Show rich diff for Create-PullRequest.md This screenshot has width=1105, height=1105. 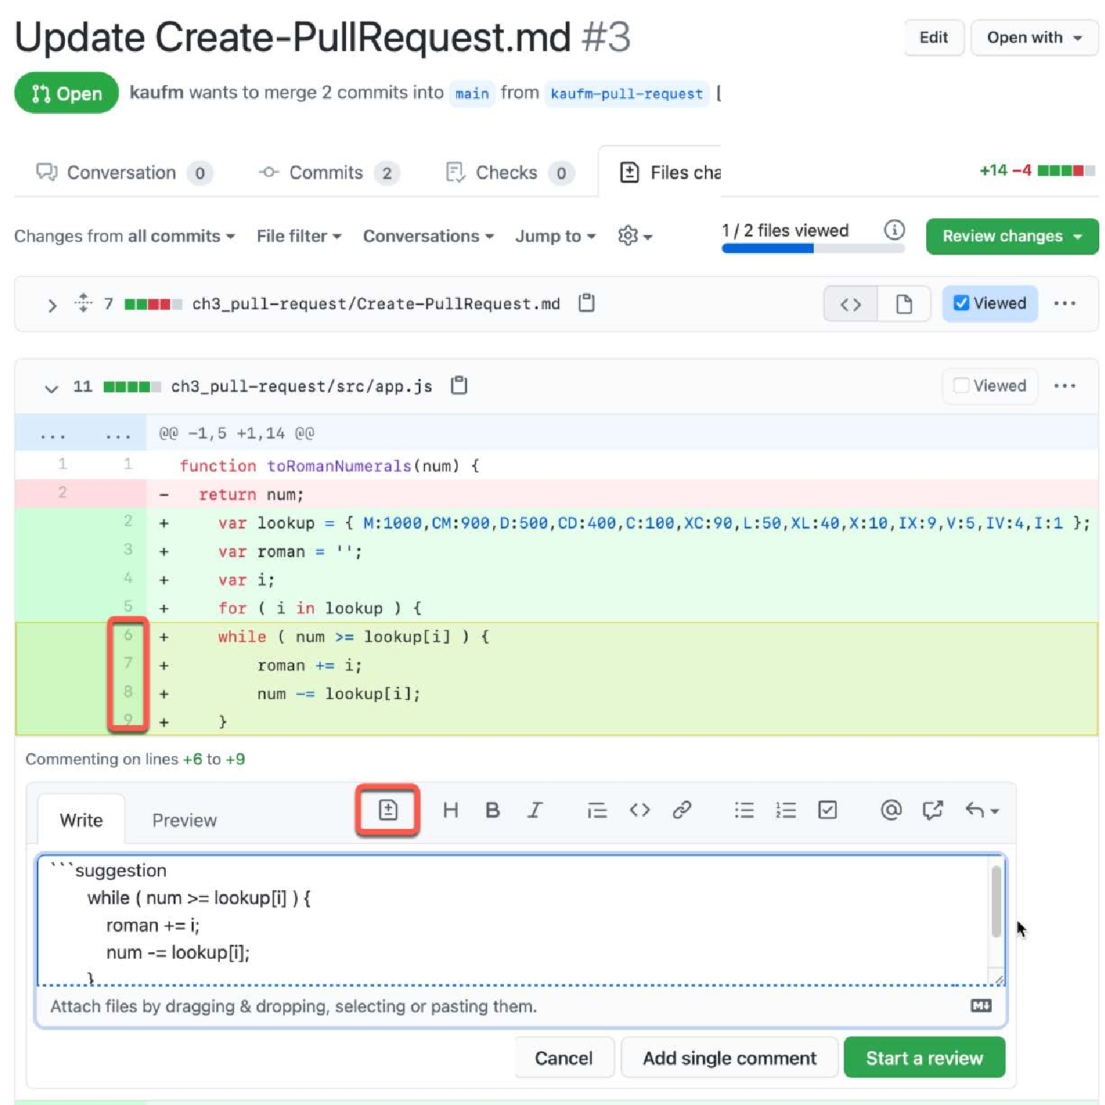coord(904,304)
